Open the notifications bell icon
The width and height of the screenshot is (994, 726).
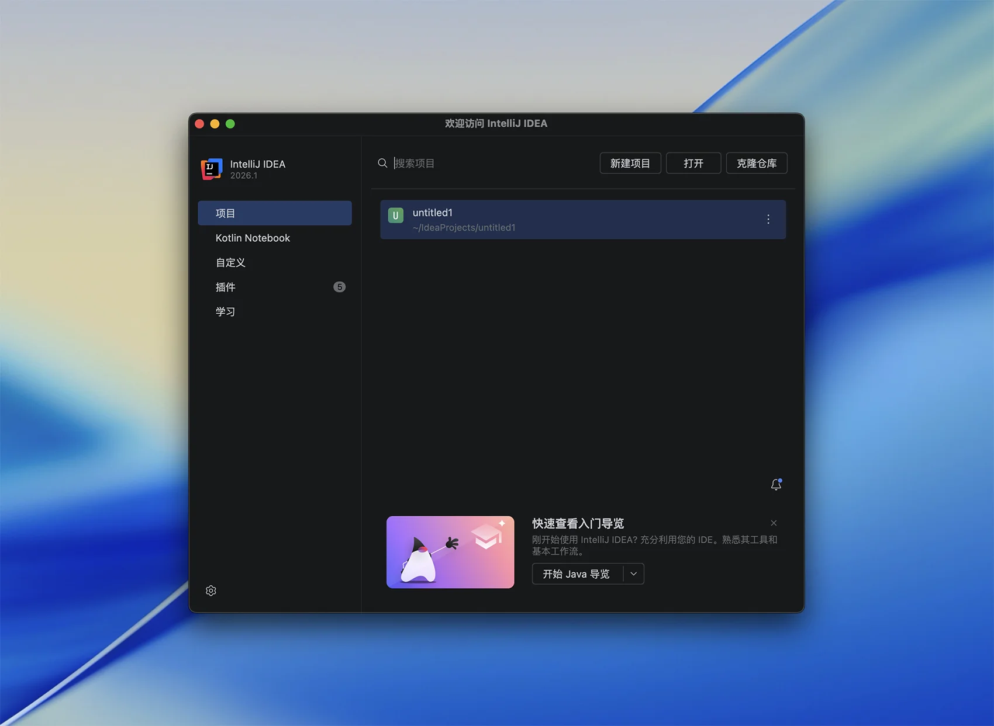tap(776, 485)
